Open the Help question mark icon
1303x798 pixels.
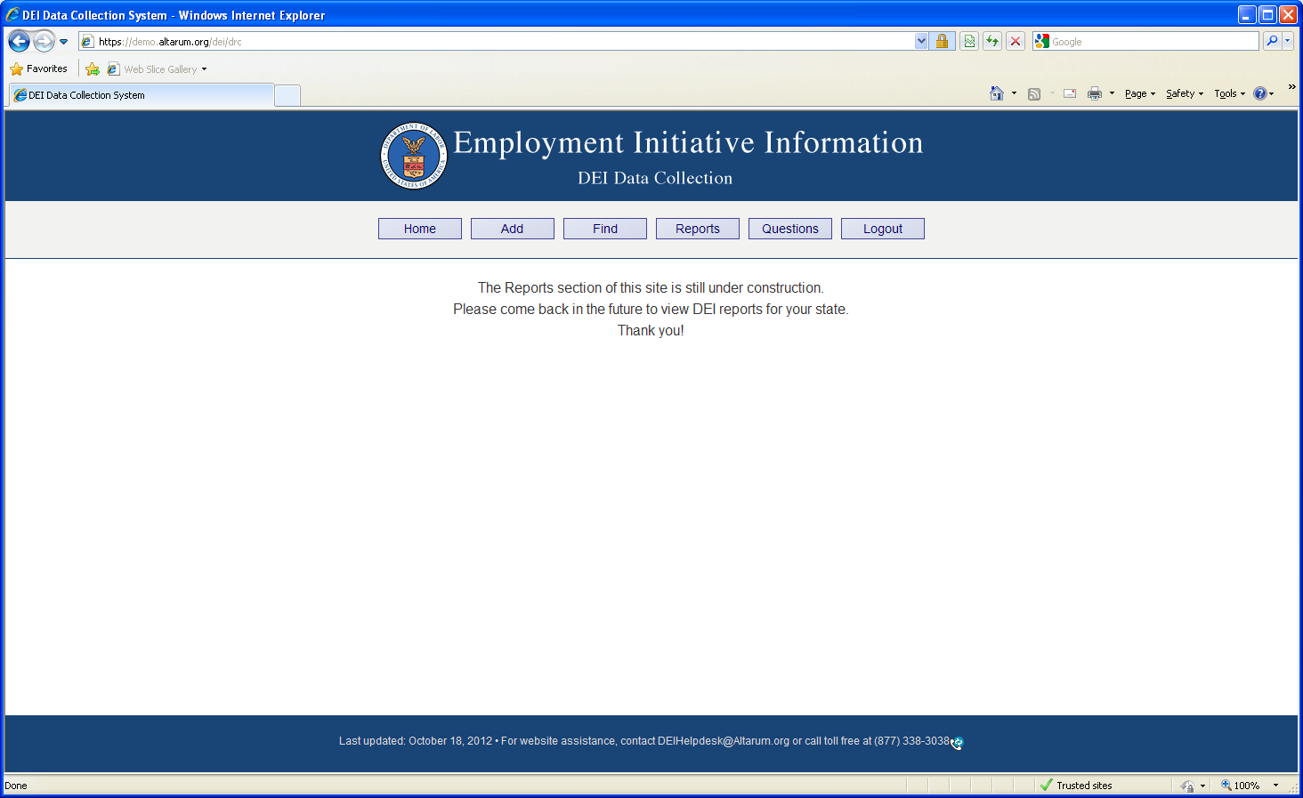[1259, 93]
